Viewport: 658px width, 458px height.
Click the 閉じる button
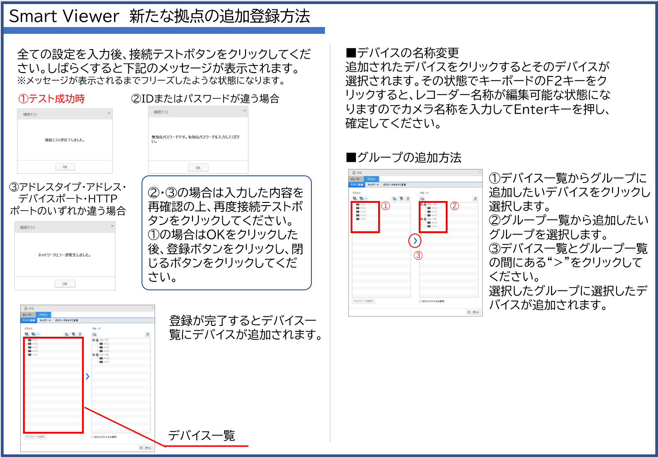coord(148,448)
